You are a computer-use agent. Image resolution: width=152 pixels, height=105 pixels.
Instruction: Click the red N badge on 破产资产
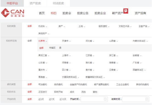click(126, 11)
